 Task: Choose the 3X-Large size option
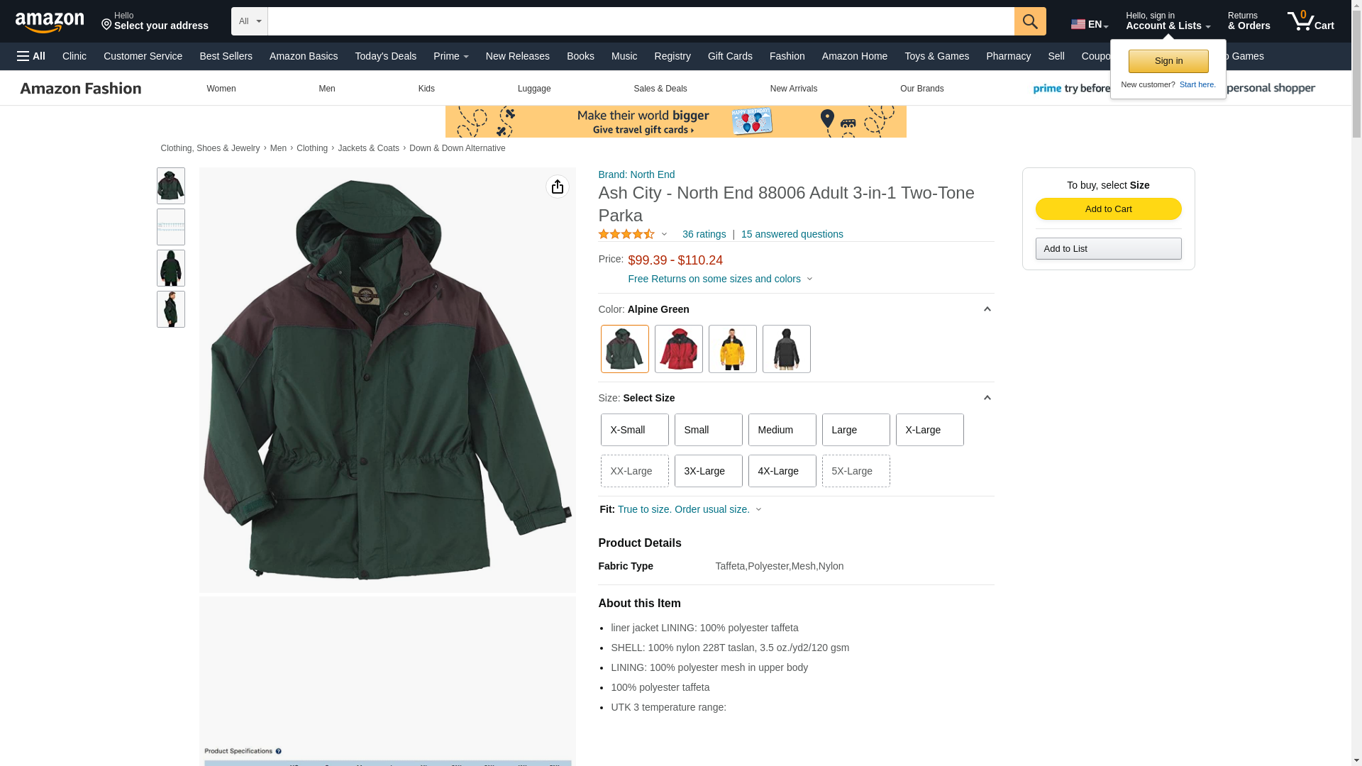(707, 471)
